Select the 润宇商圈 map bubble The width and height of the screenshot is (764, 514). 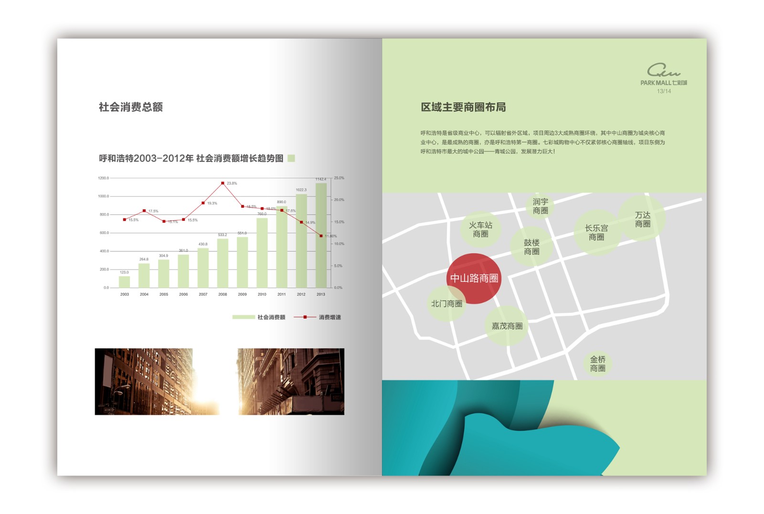pyautogui.click(x=540, y=206)
